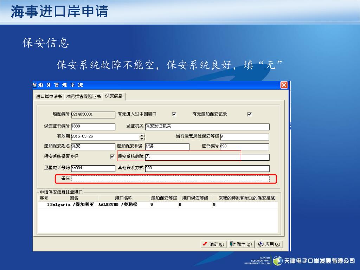Click the 其他联系方式 field
The width and height of the screenshot is (360, 270).
coord(207,168)
